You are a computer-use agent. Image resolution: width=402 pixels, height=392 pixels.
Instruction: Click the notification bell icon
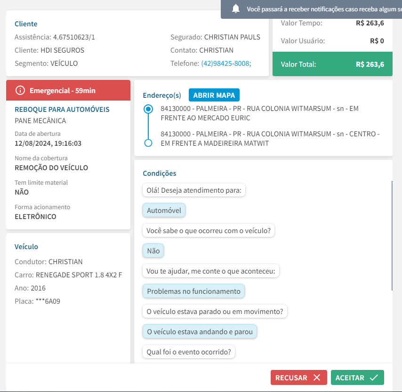236,8
